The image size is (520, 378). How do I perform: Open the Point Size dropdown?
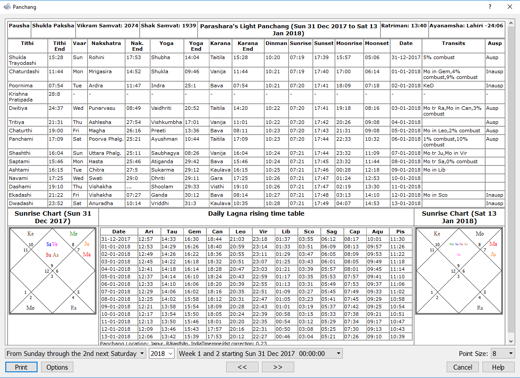[x=503, y=353]
